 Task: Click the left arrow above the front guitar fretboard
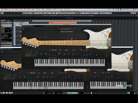point(68,39)
